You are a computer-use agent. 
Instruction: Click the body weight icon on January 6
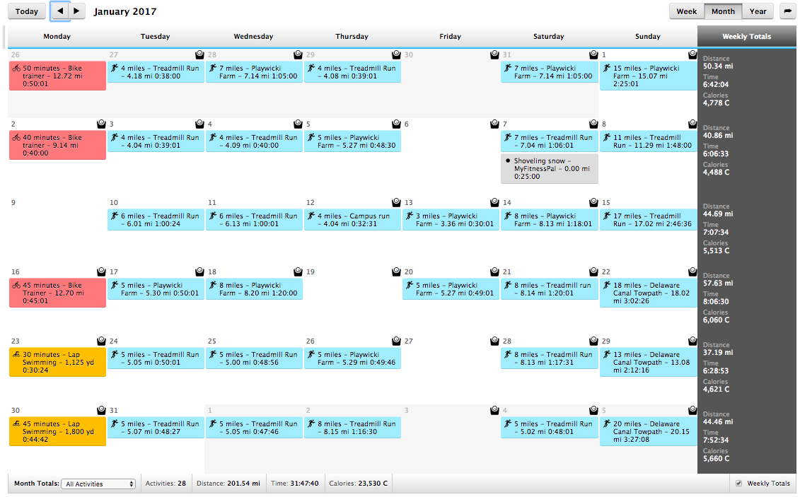coord(495,124)
